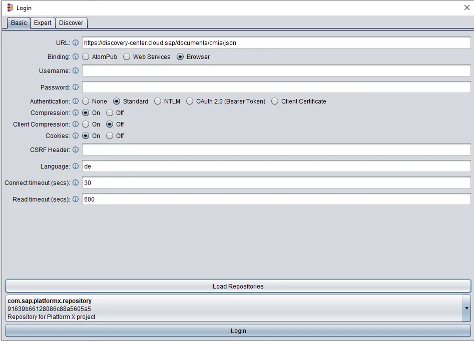
Task: Click the info icon next to Authentication
Action: (x=76, y=101)
